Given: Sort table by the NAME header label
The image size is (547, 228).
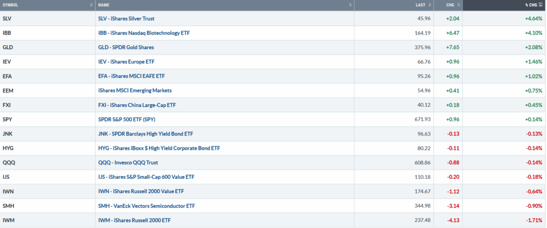Looking at the screenshot, I should pos(104,5).
